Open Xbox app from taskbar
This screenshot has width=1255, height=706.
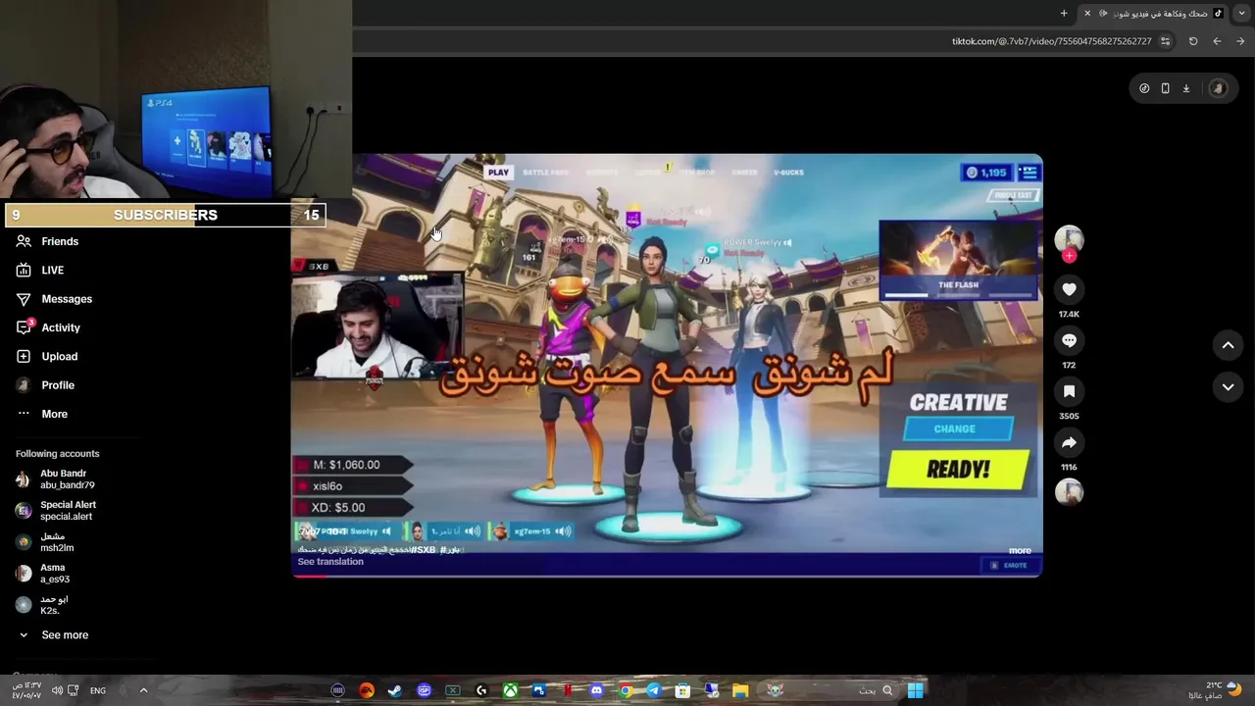pos(510,690)
